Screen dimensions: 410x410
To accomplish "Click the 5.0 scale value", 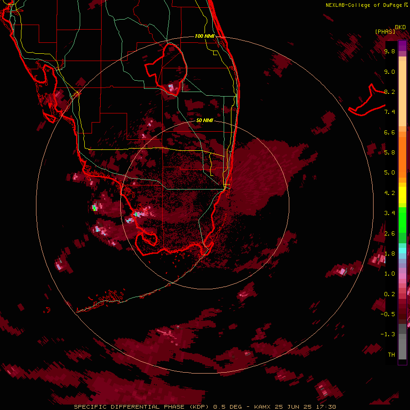I will [x=389, y=173].
